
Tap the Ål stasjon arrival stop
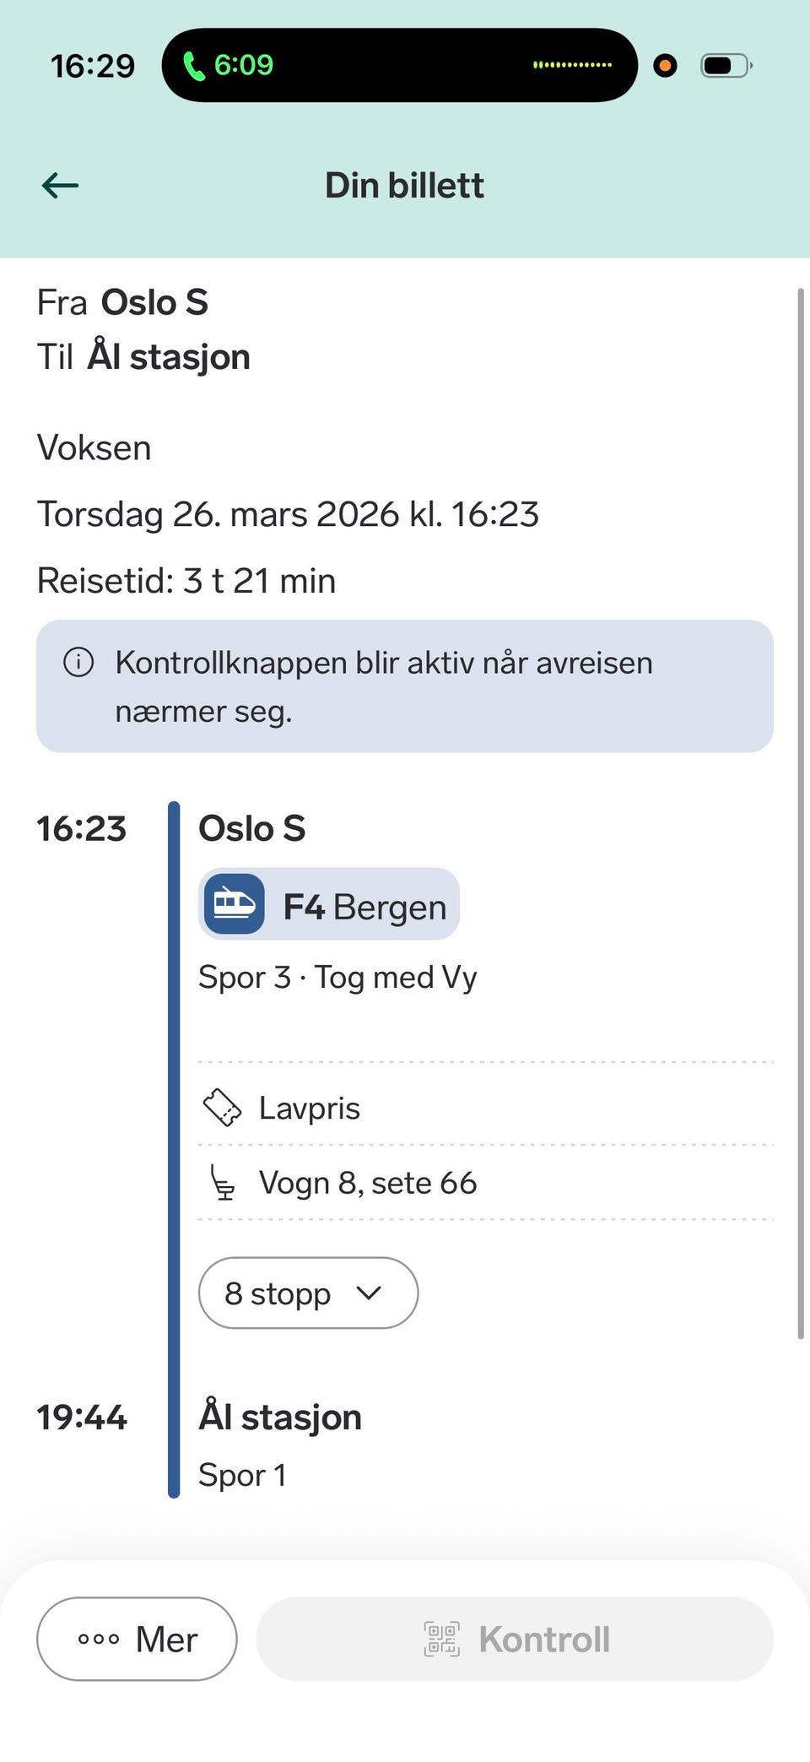point(280,1417)
